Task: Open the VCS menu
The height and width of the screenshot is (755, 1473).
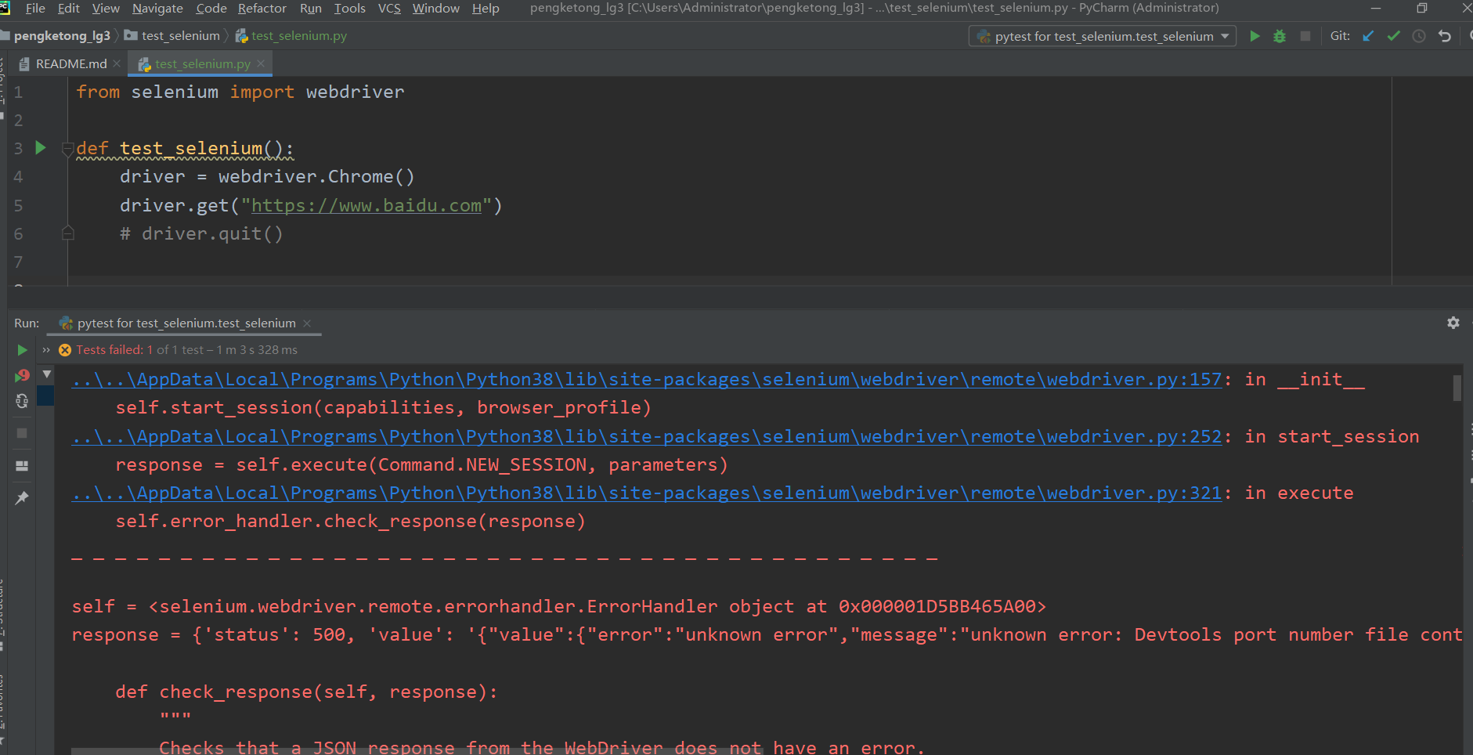Action: point(389,8)
